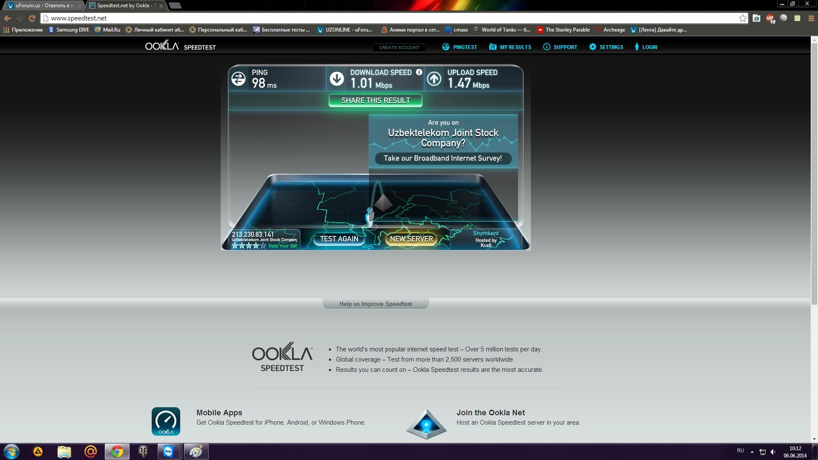Open a new browser tab
818x460 pixels.
point(175,6)
